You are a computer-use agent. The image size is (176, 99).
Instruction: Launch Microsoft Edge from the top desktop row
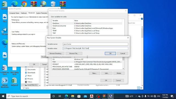[x=14, y=4]
